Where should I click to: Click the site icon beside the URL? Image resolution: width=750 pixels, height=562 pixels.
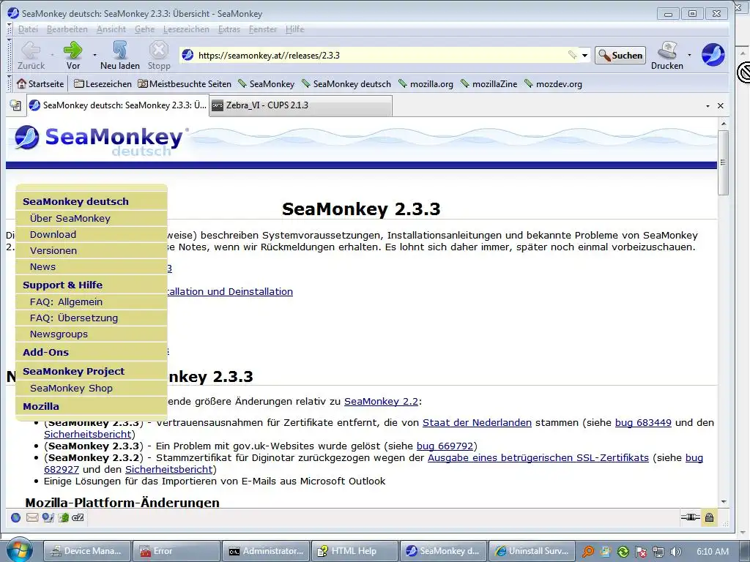point(187,55)
